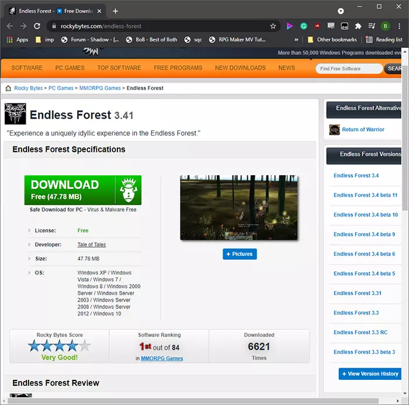Open the profile avatar B

[x=385, y=26]
